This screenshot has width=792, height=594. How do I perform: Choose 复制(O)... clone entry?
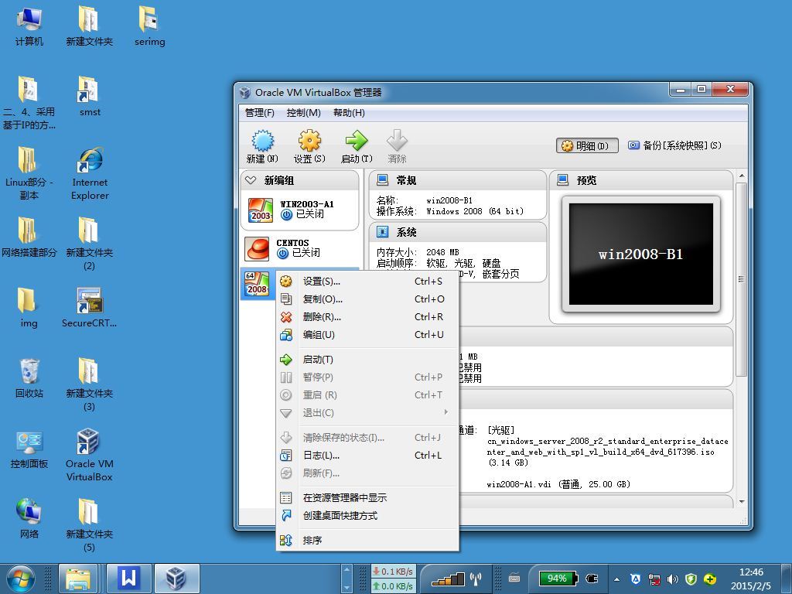click(367, 299)
